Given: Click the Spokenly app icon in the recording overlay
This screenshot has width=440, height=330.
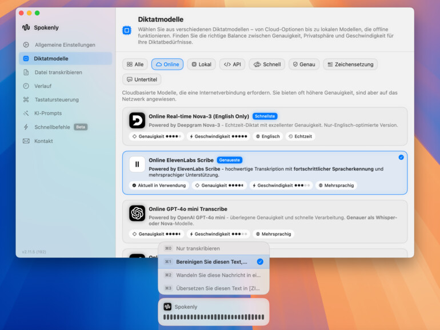Looking at the screenshot, I should click(167, 307).
